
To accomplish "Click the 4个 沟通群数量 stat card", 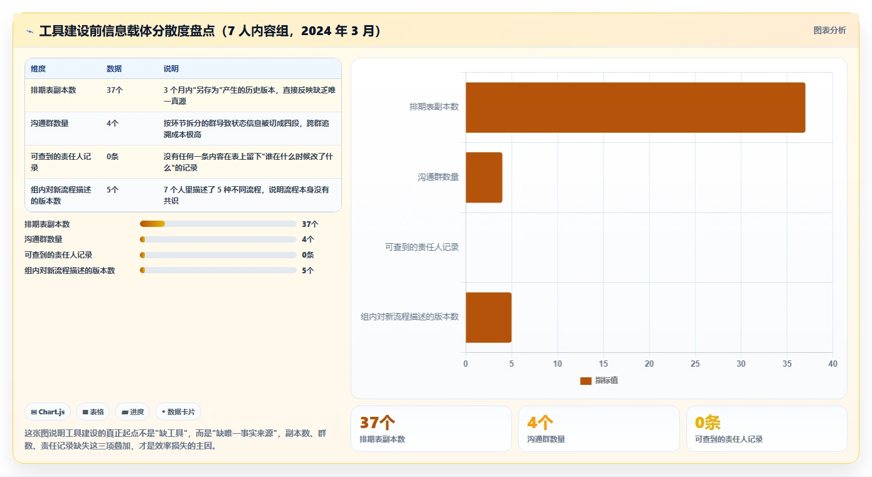I will click(599, 429).
